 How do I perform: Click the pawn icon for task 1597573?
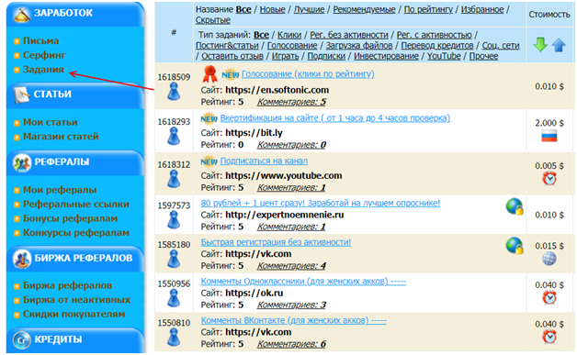point(174,220)
